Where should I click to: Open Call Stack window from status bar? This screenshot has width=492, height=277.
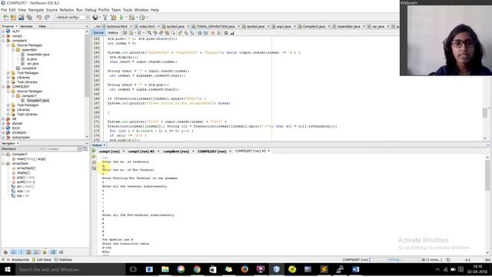pos(42,260)
